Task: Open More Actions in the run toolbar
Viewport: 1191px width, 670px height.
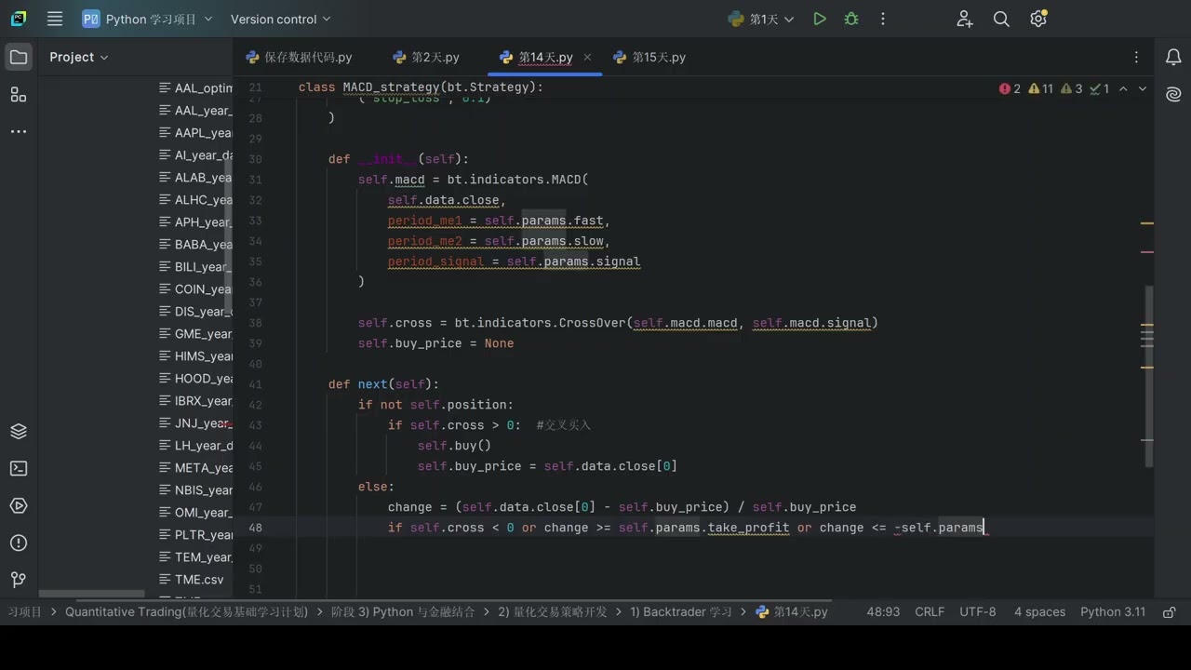Action: pyautogui.click(x=883, y=19)
